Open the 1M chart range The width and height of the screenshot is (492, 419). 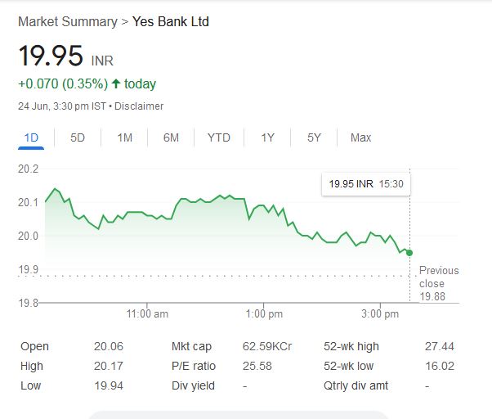tap(124, 137)
